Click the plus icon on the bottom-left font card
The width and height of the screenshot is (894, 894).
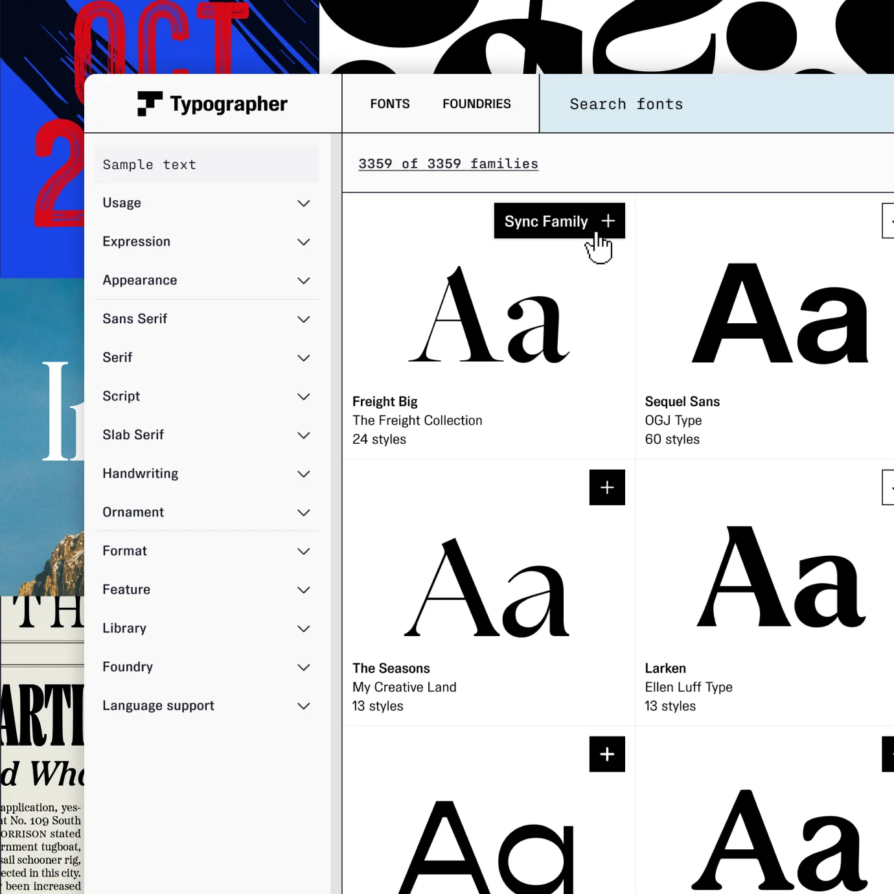click(x=607, y=754)
